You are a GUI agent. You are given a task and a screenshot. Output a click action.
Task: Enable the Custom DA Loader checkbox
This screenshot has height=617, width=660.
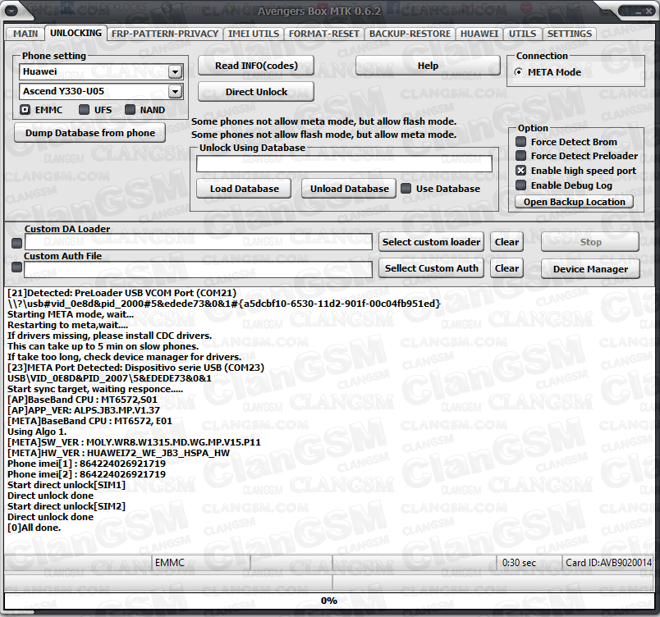(16, 243)
